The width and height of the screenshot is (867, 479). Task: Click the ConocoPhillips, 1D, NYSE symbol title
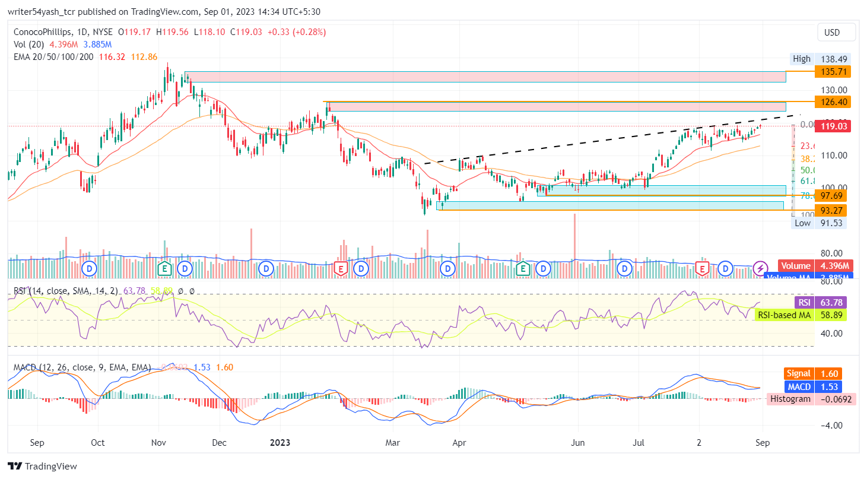(x=64, y=32)
